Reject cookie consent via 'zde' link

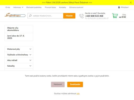point(78,93)
